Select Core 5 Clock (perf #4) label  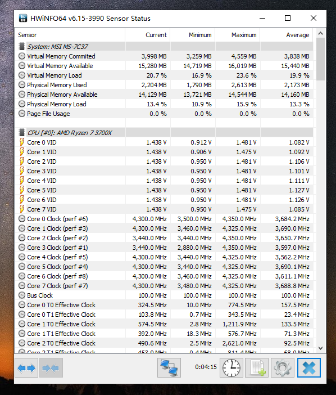click(57, 267)
